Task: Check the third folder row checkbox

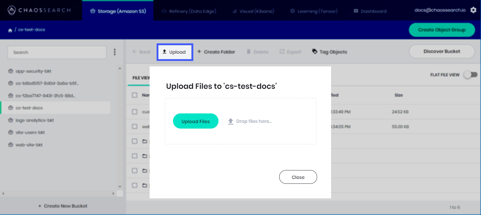Action: pyautogui.click(x=135, y=170)
